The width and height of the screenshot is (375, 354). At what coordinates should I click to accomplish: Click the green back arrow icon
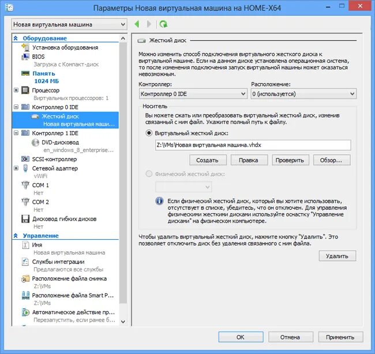137,24
